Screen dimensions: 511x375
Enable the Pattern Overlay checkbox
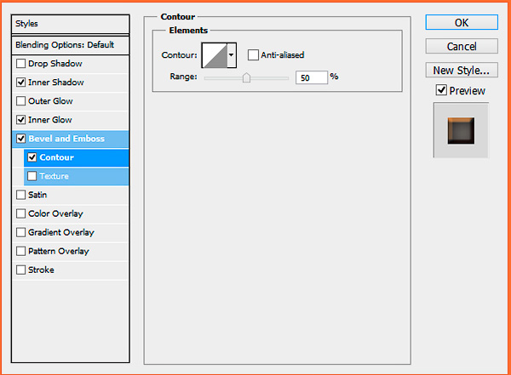(x=20, y=251)
